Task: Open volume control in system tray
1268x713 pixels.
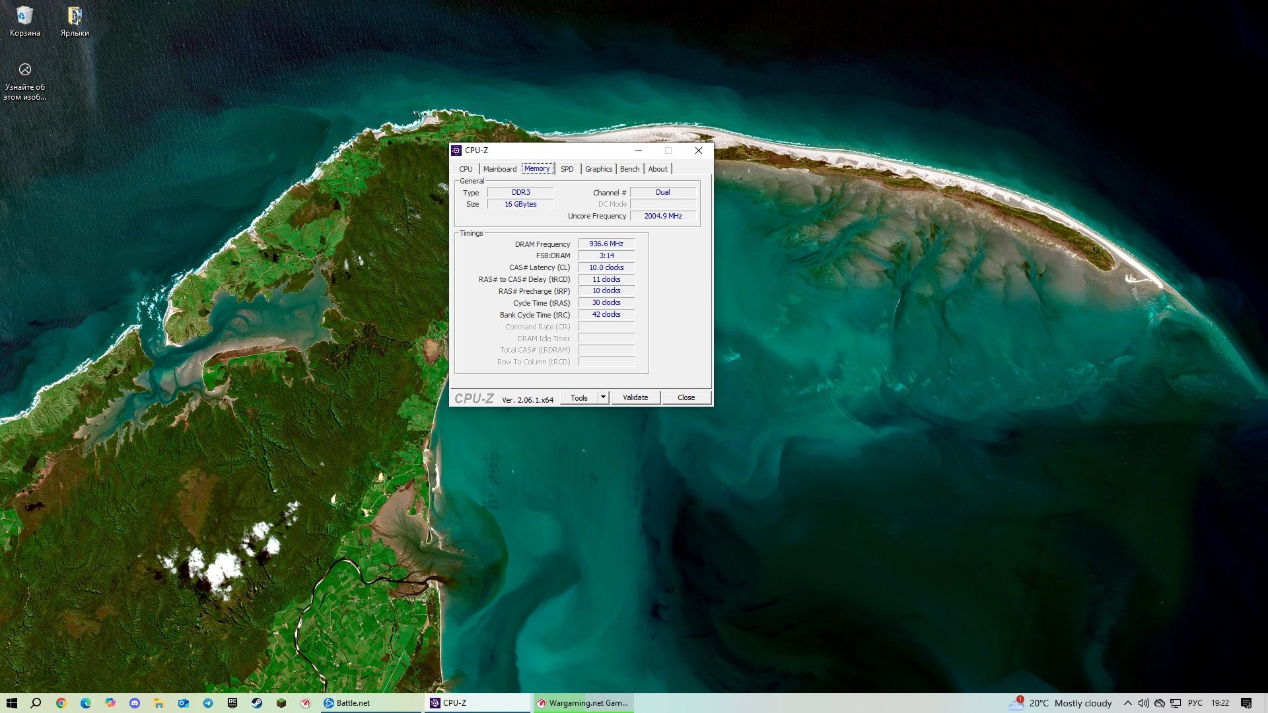Action: pyautogui.click(x=1144, y=703)
